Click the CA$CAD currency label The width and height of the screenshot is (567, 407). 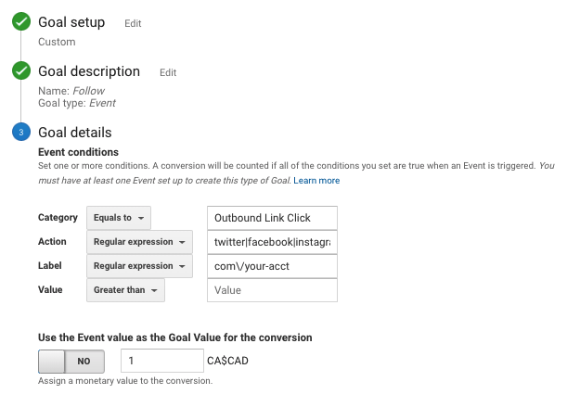[x=228, y=362]
